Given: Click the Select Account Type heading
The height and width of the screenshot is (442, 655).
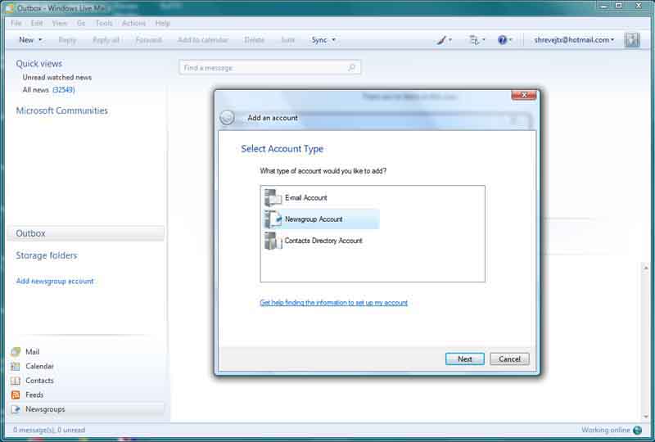Looking at the screenshot, I should tap(282, 149).
